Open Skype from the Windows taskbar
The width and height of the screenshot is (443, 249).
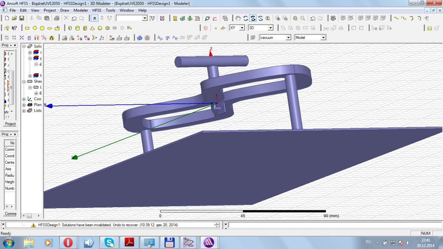tap(109, 242)
